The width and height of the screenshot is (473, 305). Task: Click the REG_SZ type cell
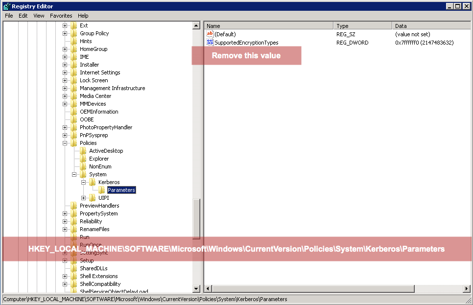pos(346,34)
